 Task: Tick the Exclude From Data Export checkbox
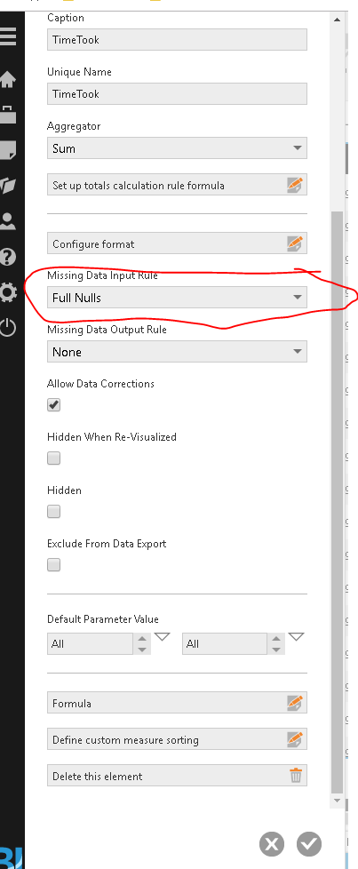click(54, 565)
